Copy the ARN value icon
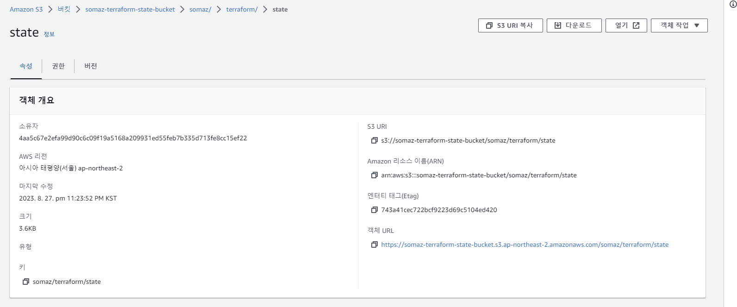 tap(375, 175)
